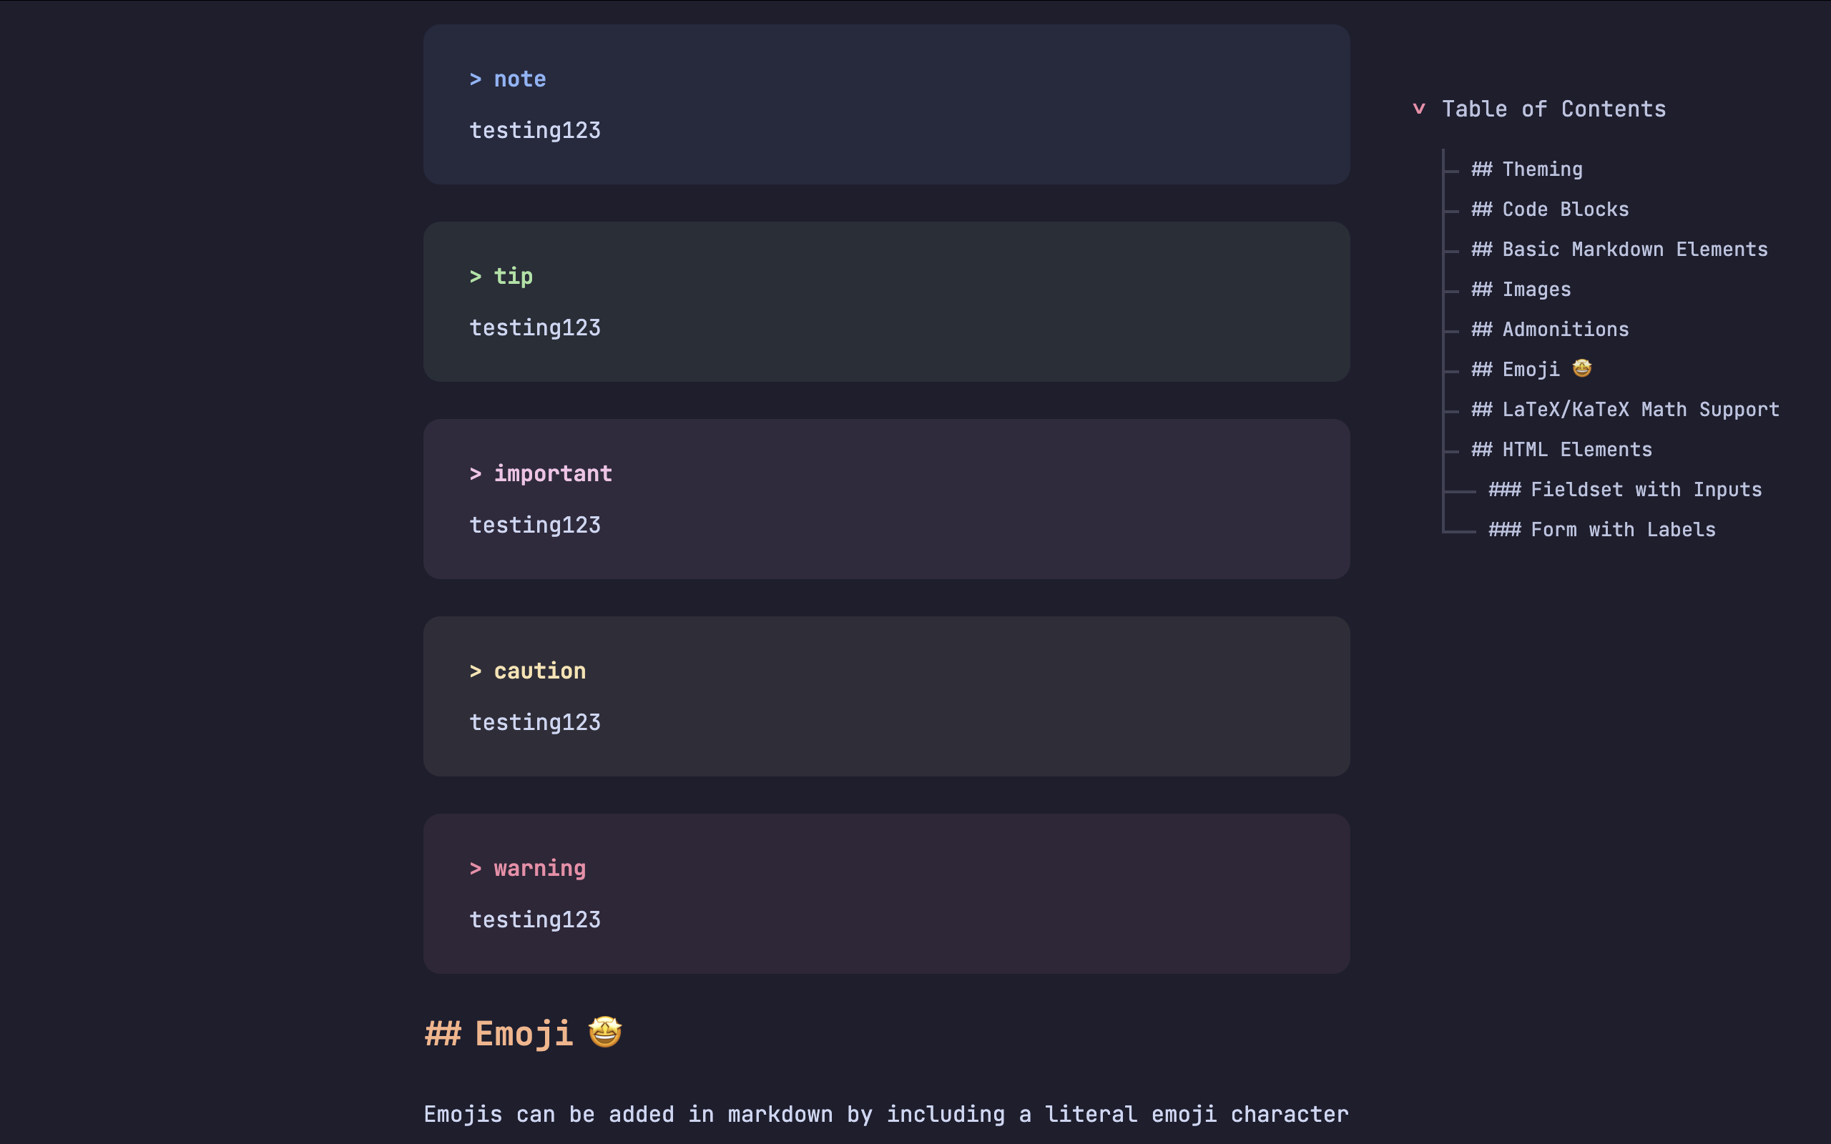Image resolution: width=1831 pixels, height=1144 pixels.
Task: Click the Emoji entry in contents
Action: 1516,370
